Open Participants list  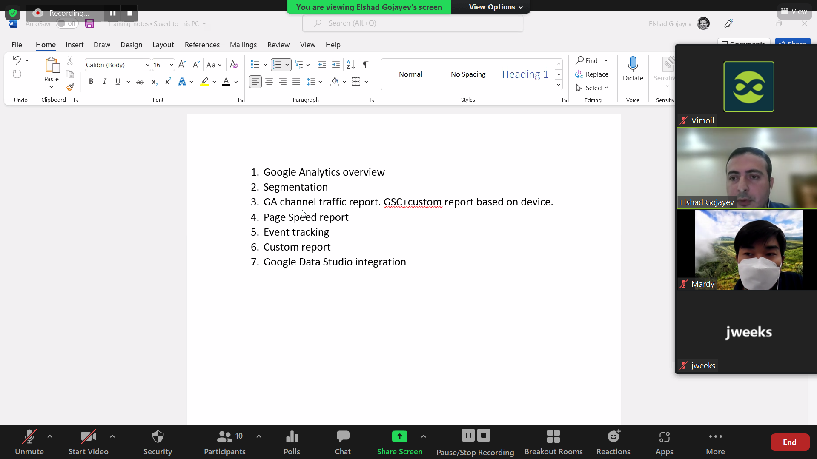(x=225, y=442)
